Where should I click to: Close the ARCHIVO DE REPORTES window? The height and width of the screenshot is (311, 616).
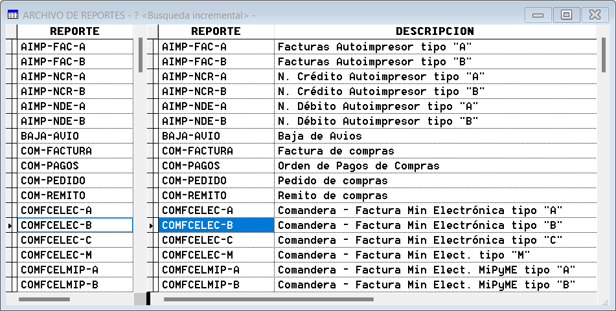[x=595, y=16]
